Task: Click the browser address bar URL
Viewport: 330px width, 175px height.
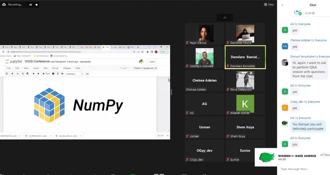Action: coord(45,52)
